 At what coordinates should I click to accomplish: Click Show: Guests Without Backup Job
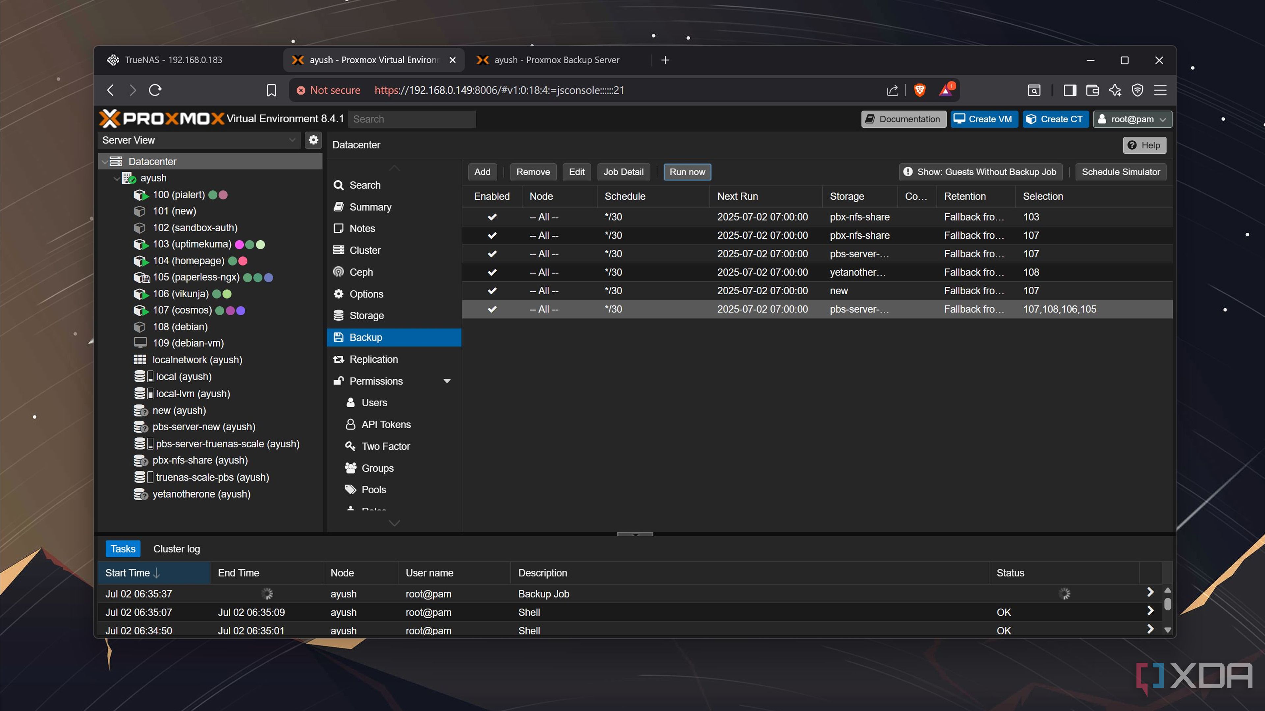point(980,172)
